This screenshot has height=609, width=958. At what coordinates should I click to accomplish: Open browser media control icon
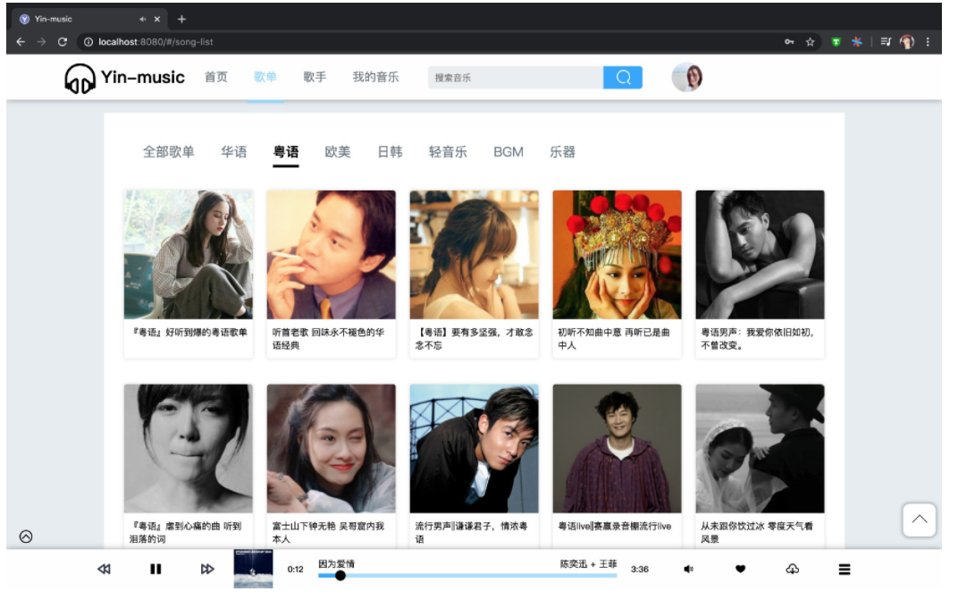pos(886,41)
